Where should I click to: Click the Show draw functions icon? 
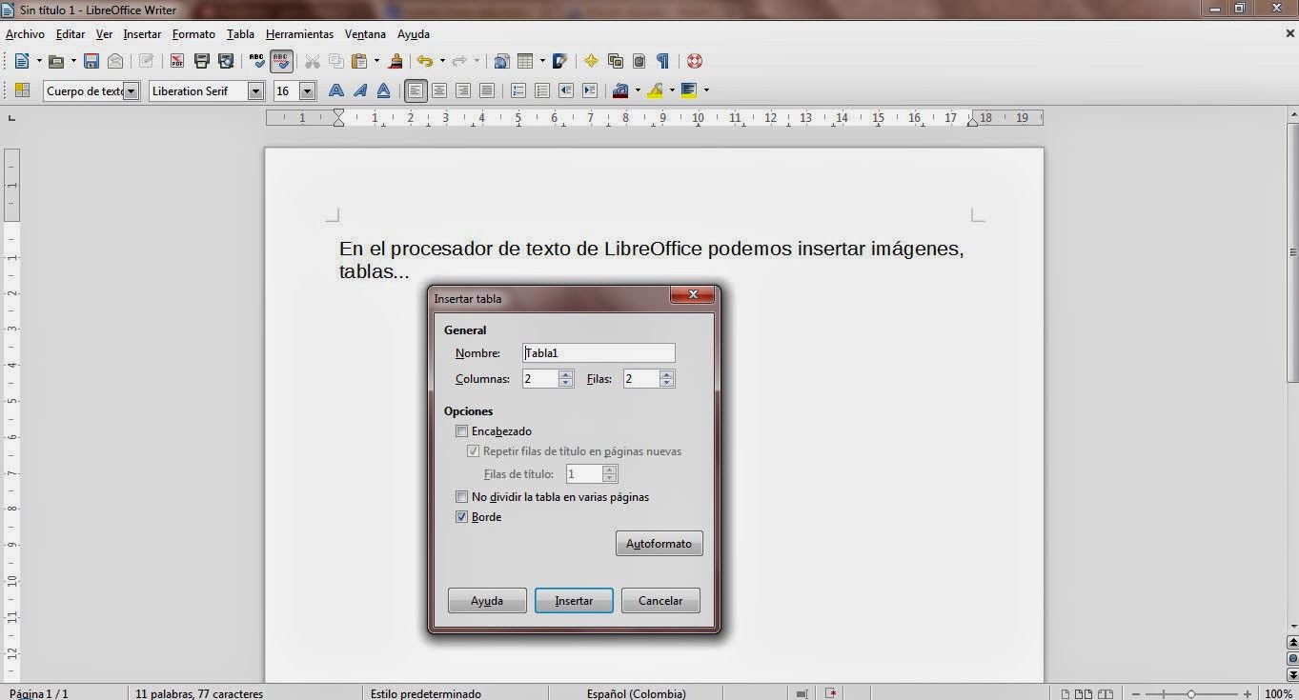coord(560,61)
